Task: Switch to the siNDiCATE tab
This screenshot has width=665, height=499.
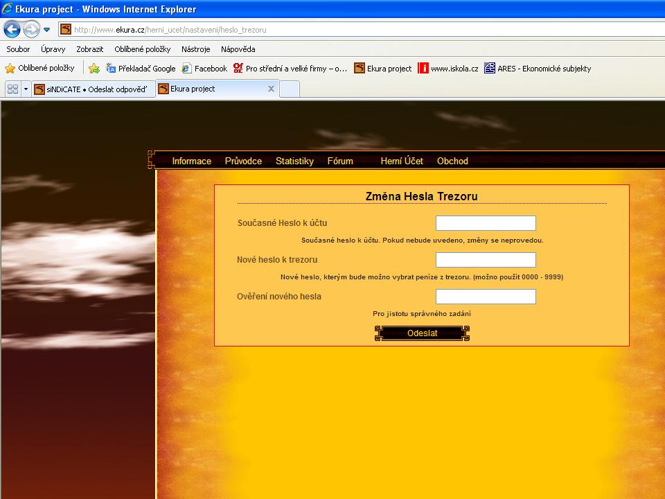Action: coord(92,89)
